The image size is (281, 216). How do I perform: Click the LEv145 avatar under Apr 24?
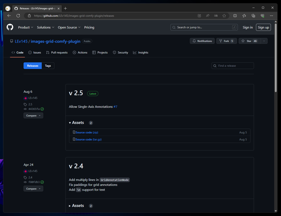[x=26, y=171]
